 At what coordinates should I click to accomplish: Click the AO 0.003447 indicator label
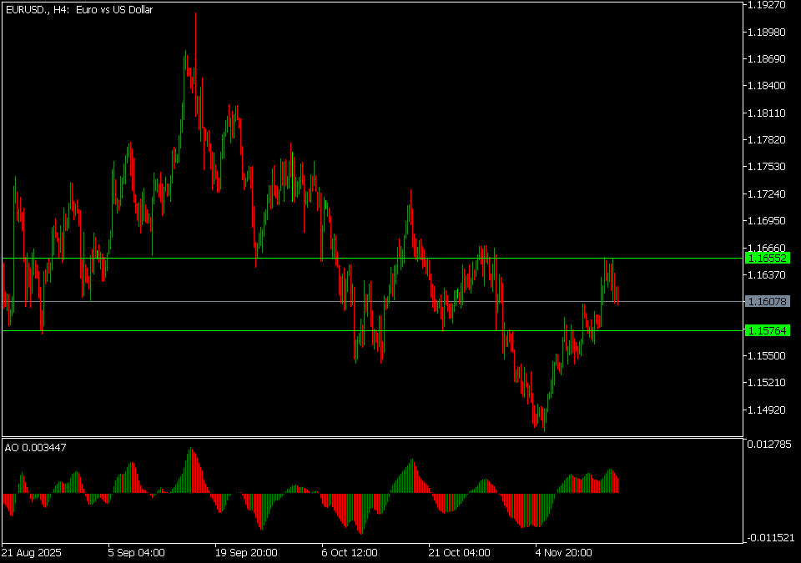coord(36,448)
